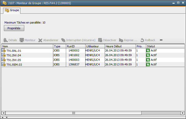This screenshot has height=119, width=186.
Task: Open the Propriétés button
Action: tap(14, 28)
